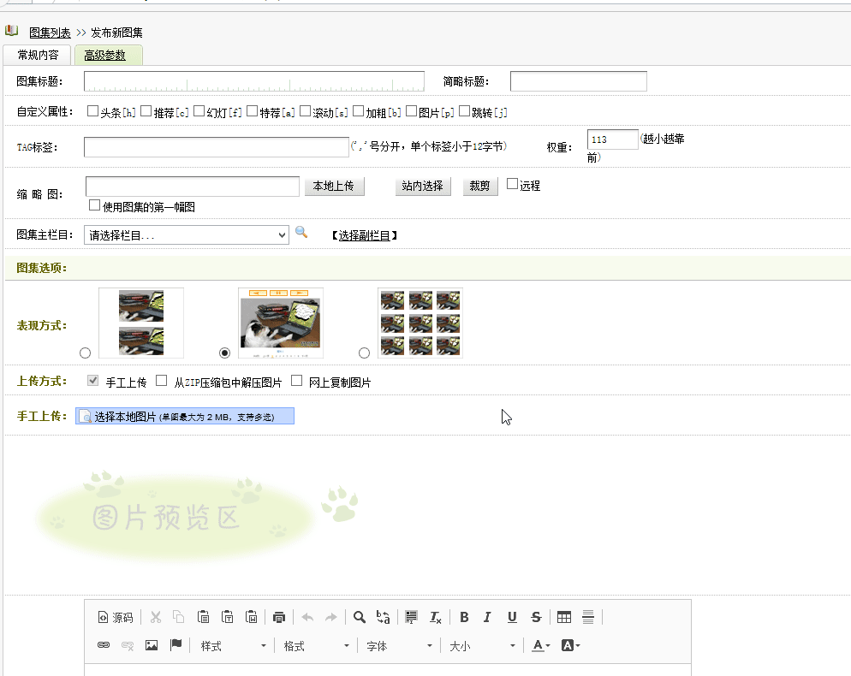Insert a table using the table icon
The height and width of the screenshot is (676, 851).
click(562, 616)
